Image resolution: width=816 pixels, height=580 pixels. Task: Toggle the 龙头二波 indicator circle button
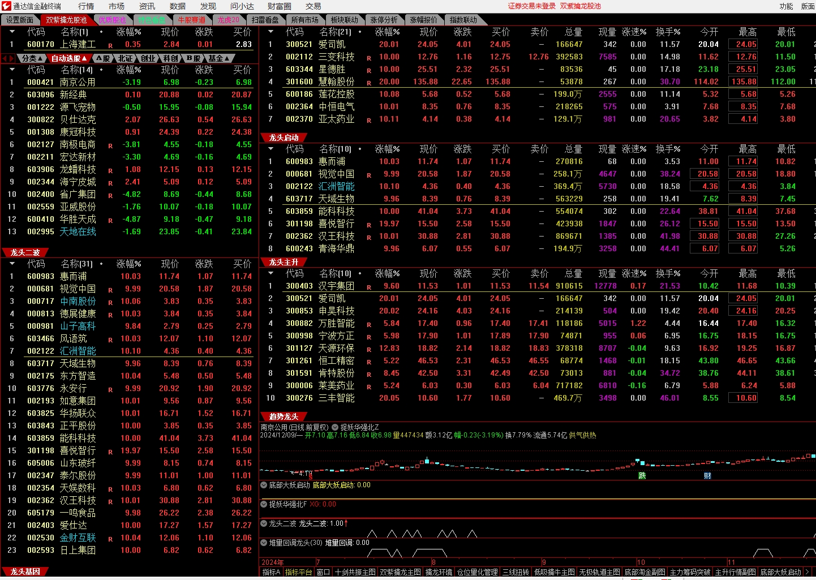click(264, 523)
